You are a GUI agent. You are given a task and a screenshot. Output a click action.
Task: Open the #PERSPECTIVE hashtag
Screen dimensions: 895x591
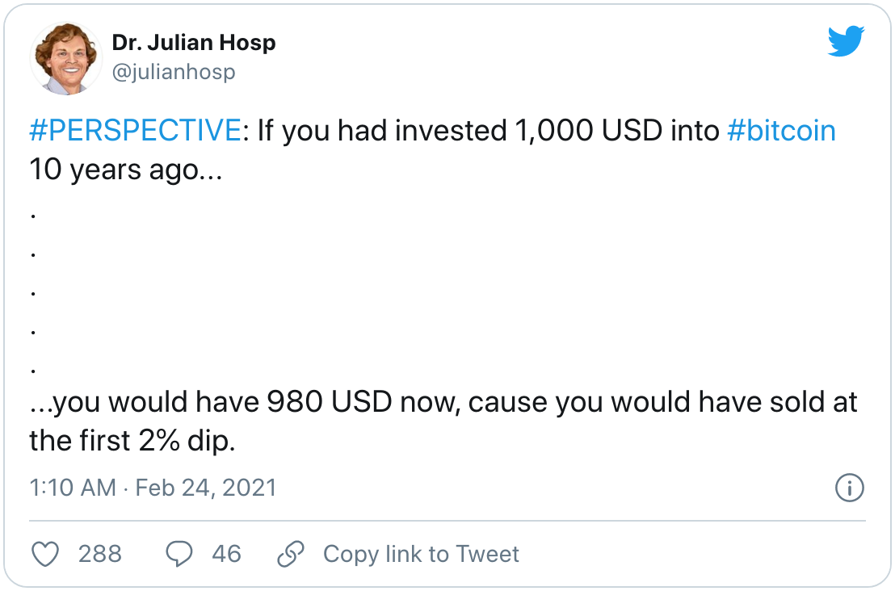[134, 131]
